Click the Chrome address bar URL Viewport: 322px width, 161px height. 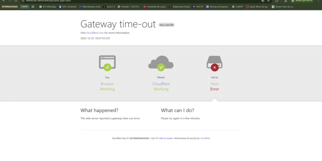[x=49, y=1]
